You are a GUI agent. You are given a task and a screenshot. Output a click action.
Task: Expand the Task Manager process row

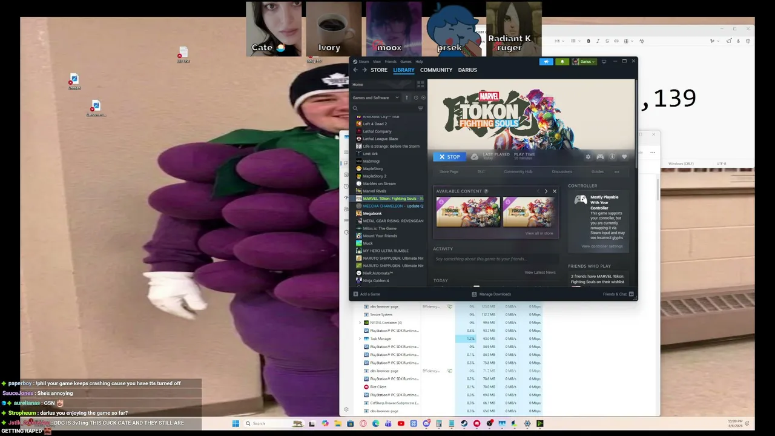[360, 339]
